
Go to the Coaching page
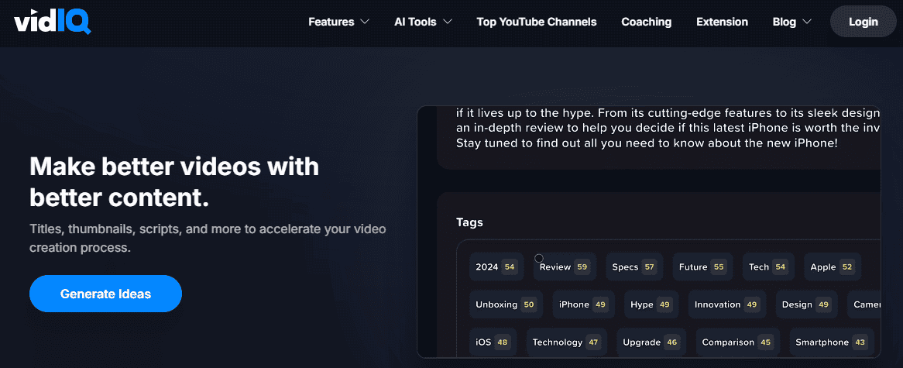pyautogui.click(x=646, y=22)
